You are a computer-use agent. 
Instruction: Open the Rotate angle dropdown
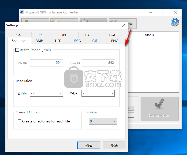(103, 121)
